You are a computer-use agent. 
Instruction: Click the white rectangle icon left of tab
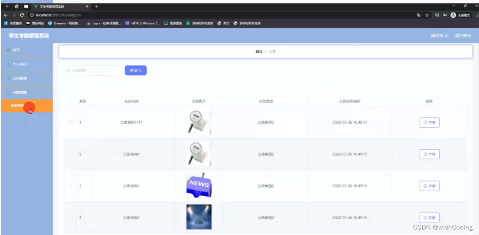[26, 6]
